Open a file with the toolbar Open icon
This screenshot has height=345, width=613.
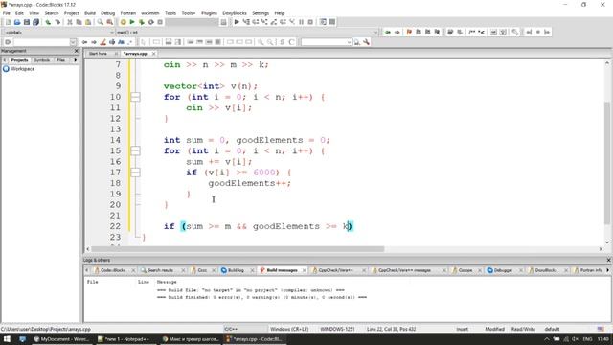click(x=17, y=22)
